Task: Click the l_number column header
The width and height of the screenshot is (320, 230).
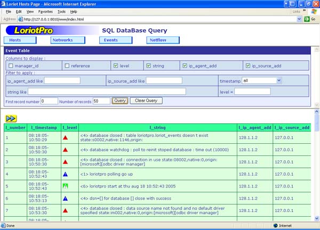Action: 15,128
